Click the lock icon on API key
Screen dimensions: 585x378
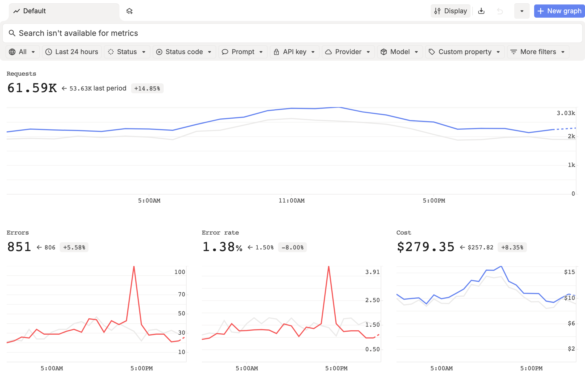tap(276, 52)
